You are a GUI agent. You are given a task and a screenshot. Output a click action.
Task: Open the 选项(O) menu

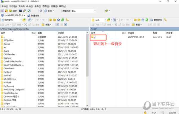click(x=46, y=6)
